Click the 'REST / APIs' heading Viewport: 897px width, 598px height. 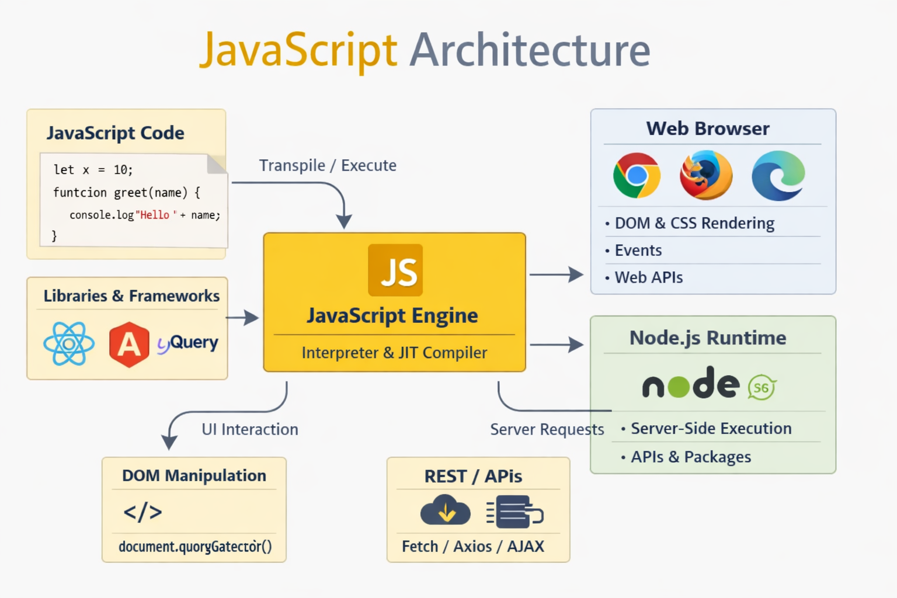(x=473, y=477)
